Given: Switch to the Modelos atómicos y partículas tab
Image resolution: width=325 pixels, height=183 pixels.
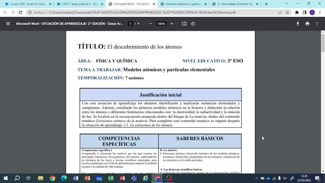Looking at the screenshot, I should point(184,4).
